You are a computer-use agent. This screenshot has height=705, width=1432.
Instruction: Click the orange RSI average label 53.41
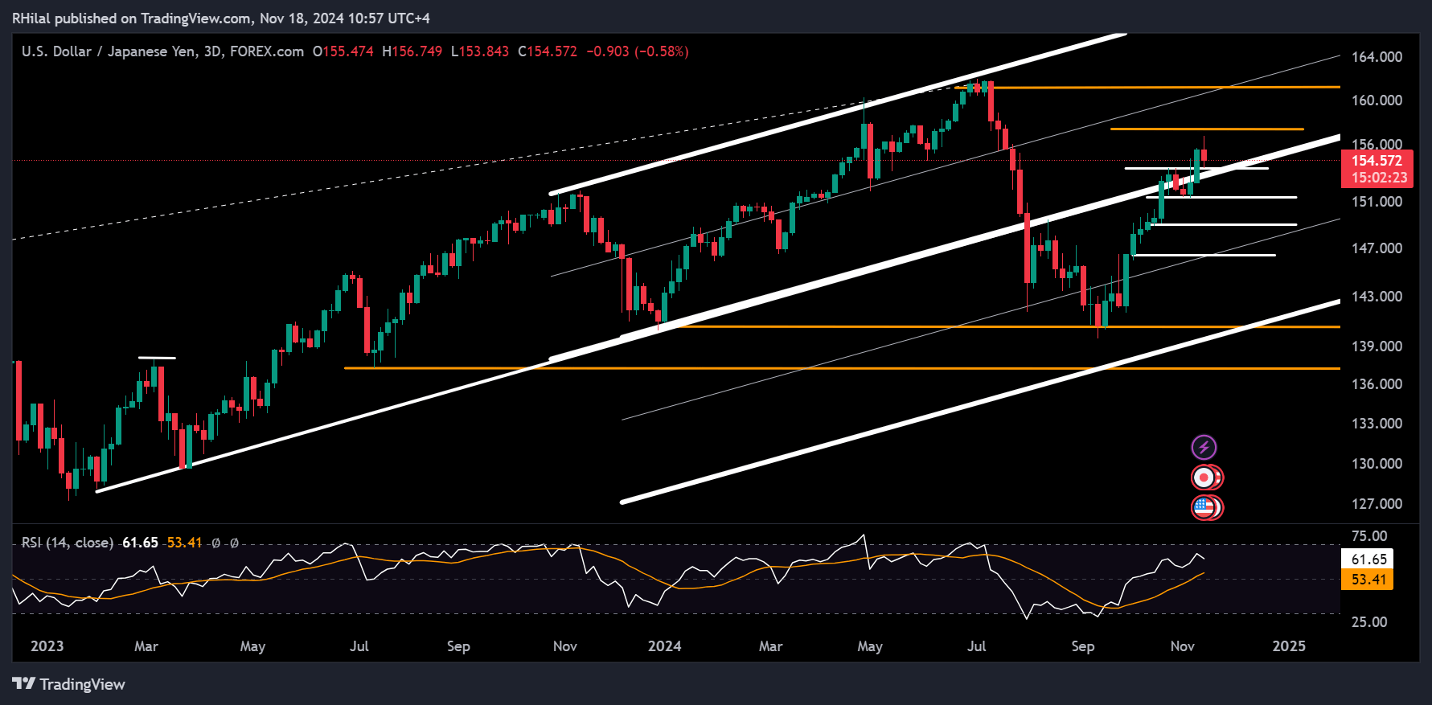[x=1368, y=580]
